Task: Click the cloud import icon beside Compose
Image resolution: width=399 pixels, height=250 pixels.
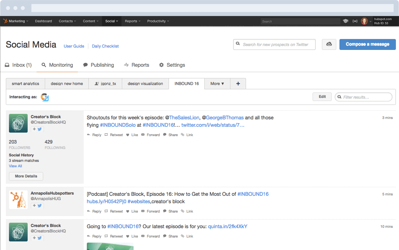Action: tap(329, 44)
